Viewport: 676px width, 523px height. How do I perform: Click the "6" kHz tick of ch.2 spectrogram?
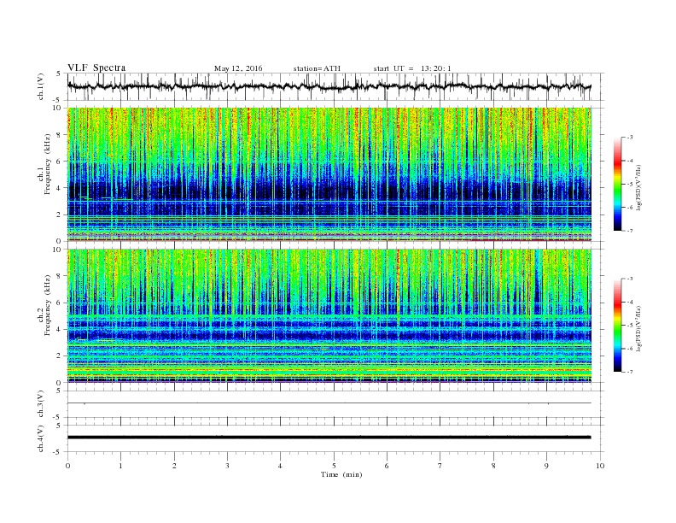pos(59,303)
